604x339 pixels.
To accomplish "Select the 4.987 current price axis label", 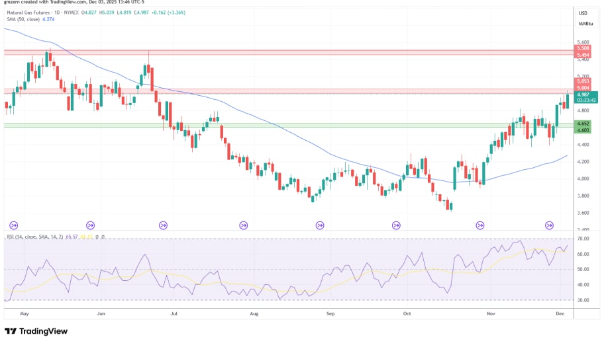I will coord(583,94).
